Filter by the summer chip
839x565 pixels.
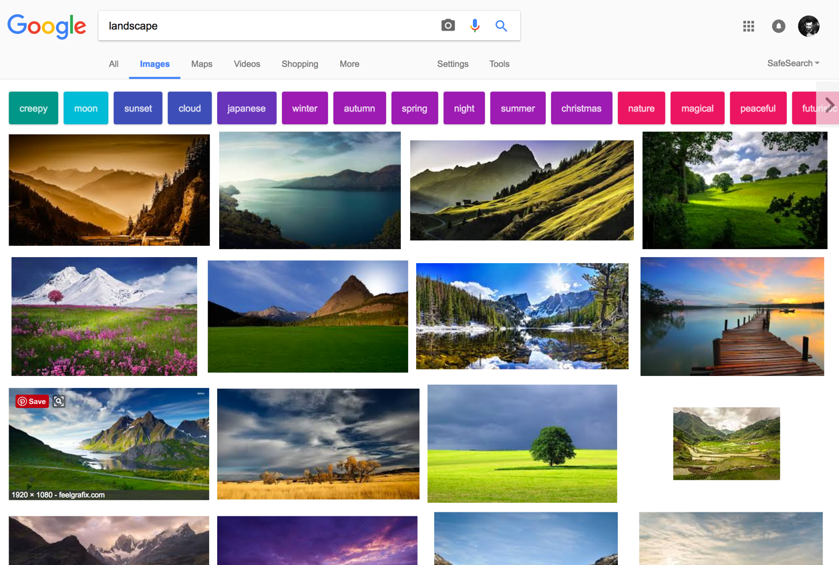518,108
